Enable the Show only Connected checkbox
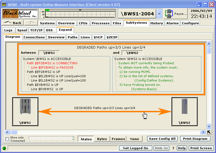The height and width of the screenshot is (153, 216). (x=7, y=139)
